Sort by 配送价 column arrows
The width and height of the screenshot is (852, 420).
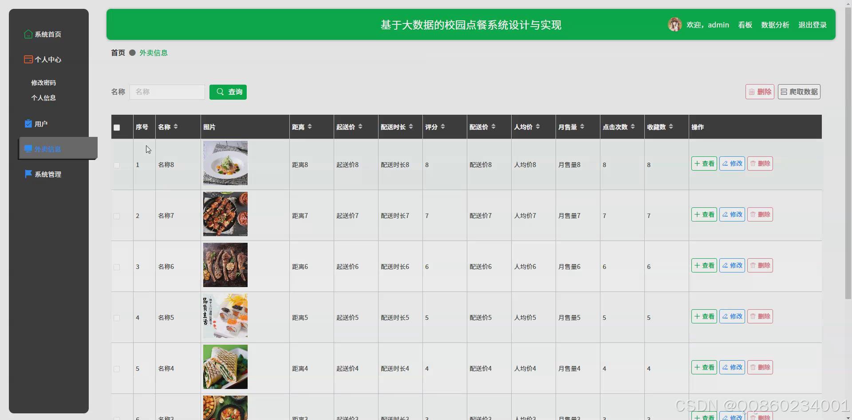493,127
